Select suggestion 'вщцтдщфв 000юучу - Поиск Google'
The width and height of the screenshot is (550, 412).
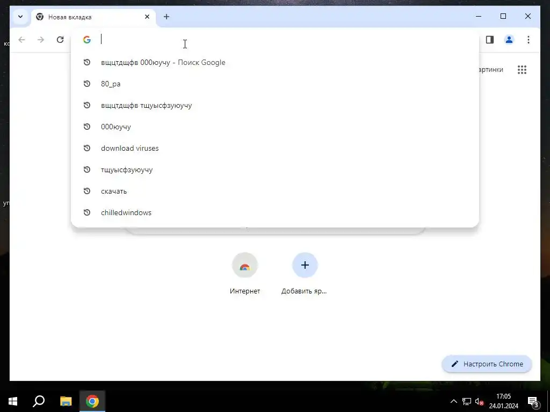click(274, 62)
